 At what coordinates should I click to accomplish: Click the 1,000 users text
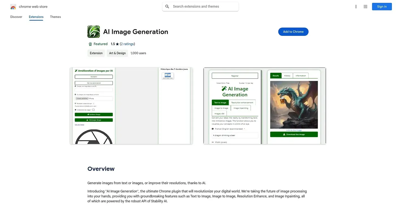click(x=138, y=53)
